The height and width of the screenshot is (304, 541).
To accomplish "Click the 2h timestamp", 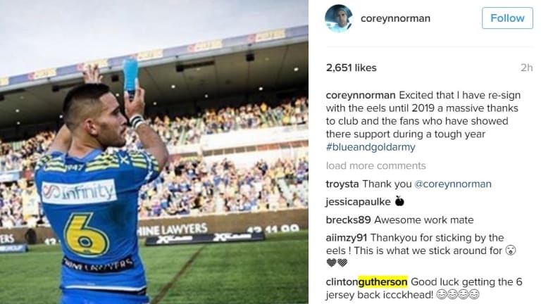I will pyautogui.click(x=526, y=68).
